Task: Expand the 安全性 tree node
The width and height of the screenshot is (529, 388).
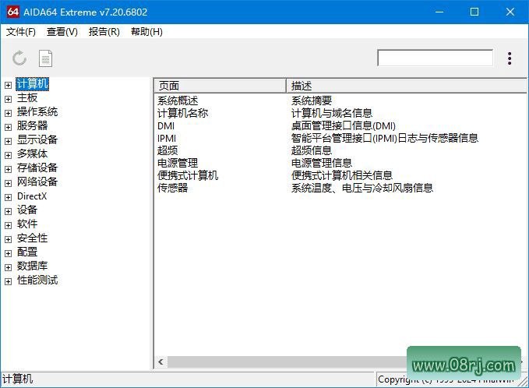Action: 8,239
